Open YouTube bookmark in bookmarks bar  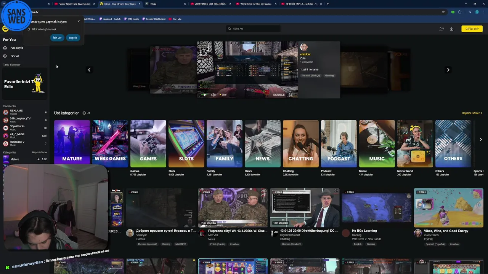coord(175,19)
